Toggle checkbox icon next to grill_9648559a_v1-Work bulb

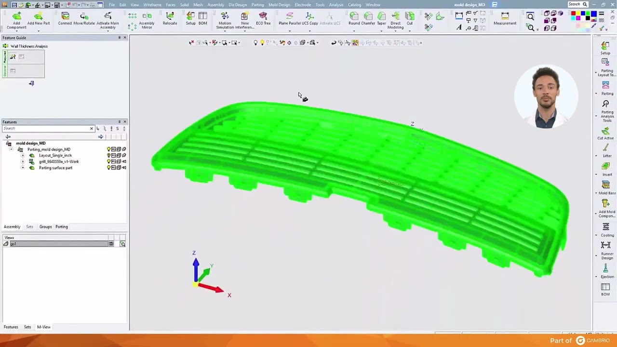tap(114, 161)
